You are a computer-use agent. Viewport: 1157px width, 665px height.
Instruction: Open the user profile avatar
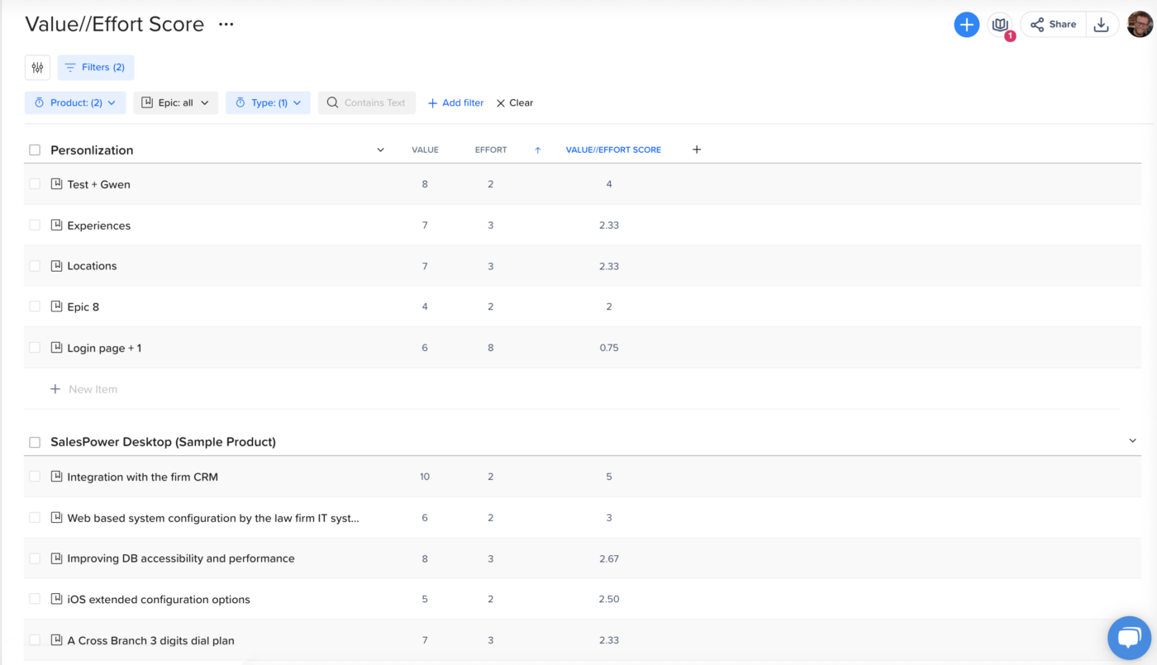[1140, 25]
